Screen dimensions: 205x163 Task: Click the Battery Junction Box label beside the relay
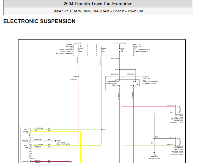tap(150, 80)
